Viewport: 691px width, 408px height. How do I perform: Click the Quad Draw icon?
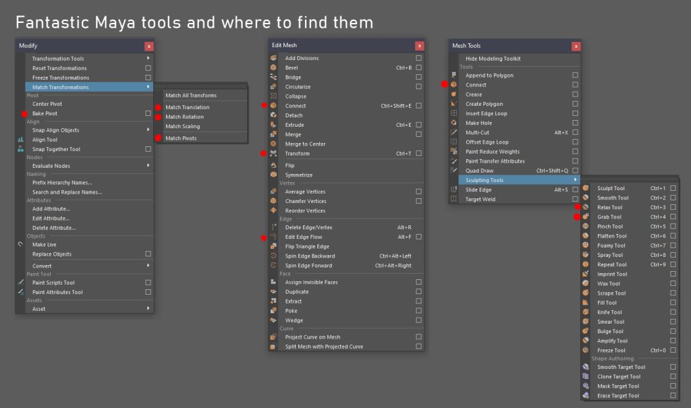tap(453, 171)
